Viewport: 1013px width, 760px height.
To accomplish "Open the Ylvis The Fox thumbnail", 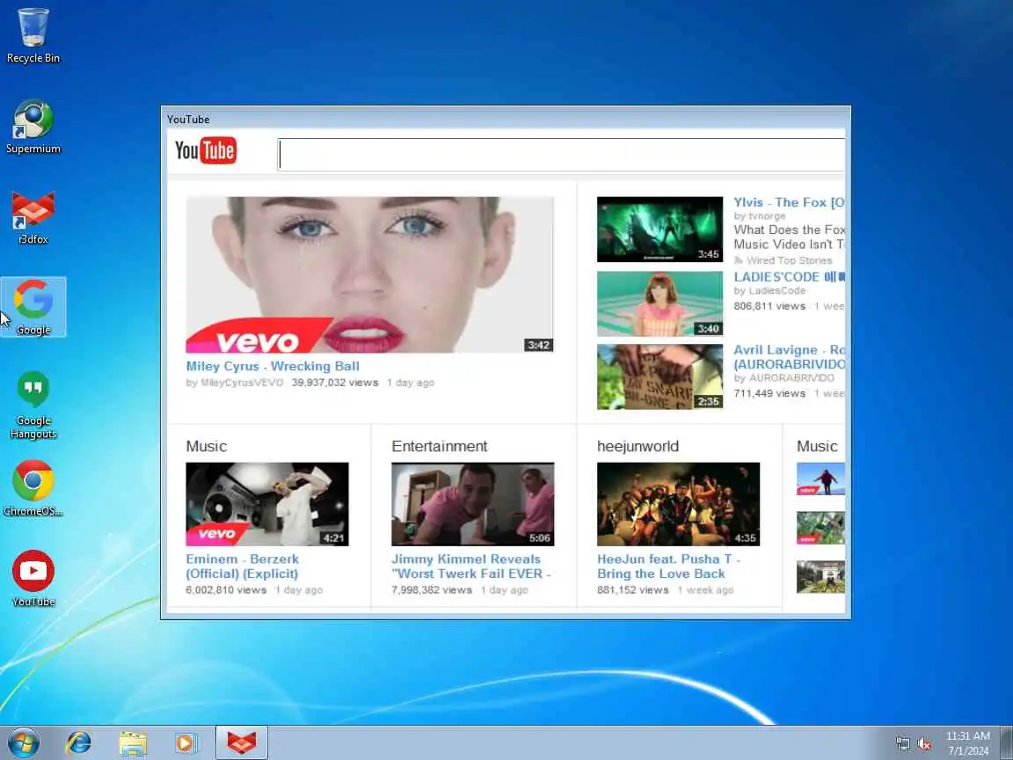I will click(x=660, y=230).
